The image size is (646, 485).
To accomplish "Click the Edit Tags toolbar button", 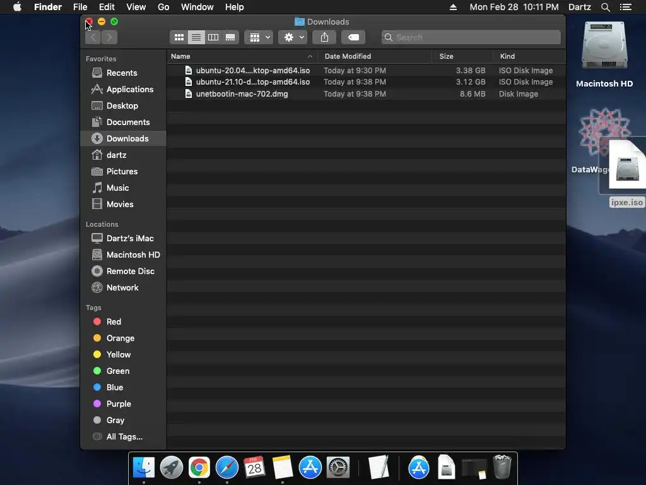I will pyautogui.click(x=353, y=37).
